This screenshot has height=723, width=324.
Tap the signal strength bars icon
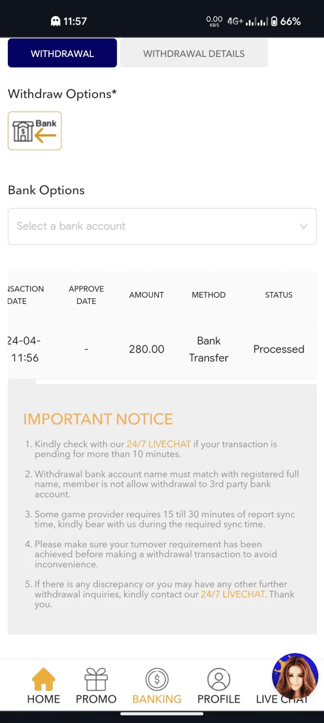click(256, 21)
